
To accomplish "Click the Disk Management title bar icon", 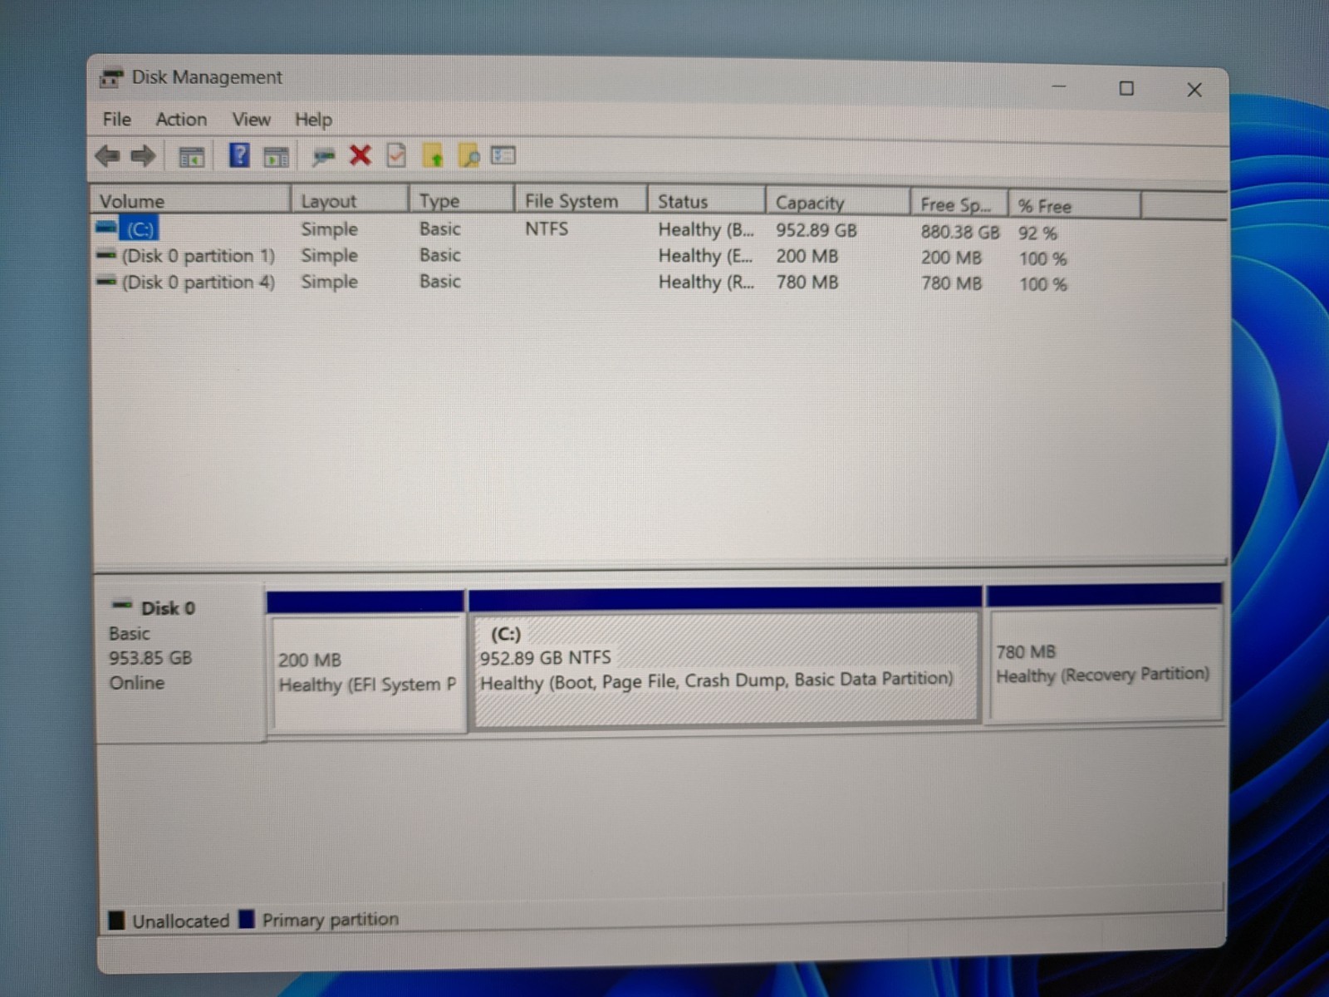I will point(111,78).
